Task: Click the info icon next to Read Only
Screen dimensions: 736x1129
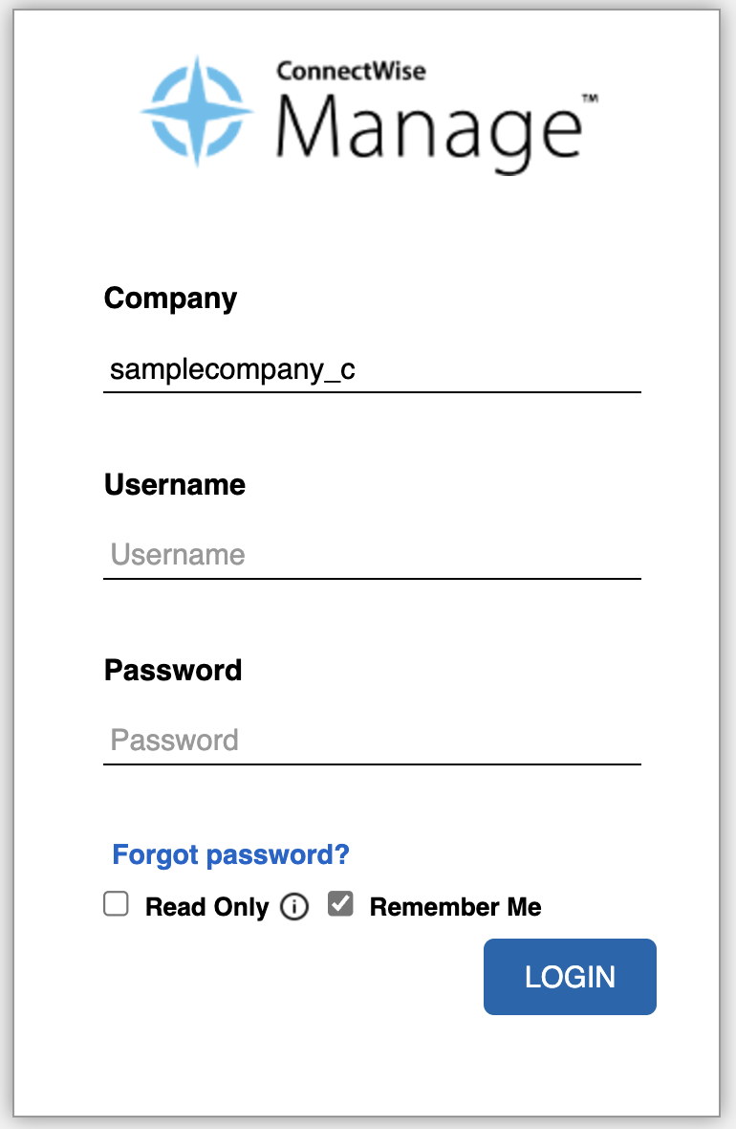Action: (x=295, y=906)
